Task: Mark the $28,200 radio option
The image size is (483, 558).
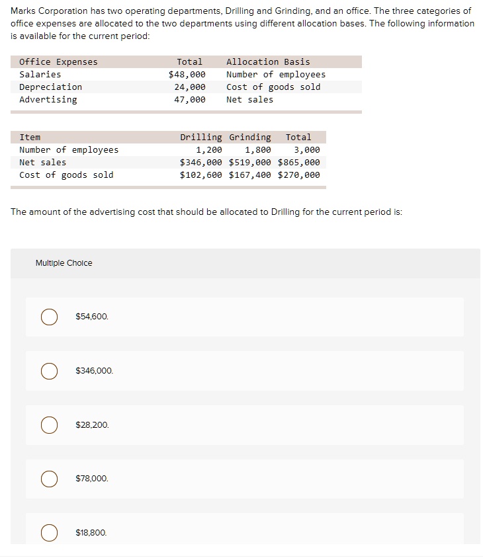Action: point(49,424)
